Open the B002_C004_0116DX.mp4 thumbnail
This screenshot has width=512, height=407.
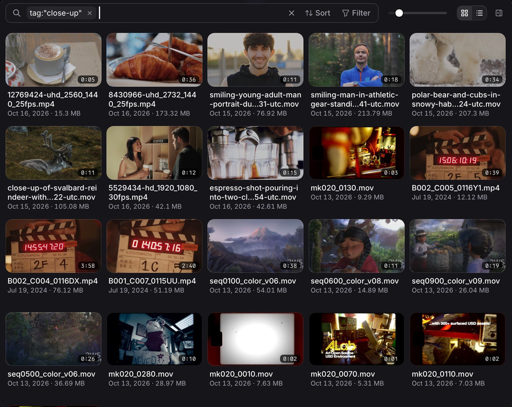(54, 246)
